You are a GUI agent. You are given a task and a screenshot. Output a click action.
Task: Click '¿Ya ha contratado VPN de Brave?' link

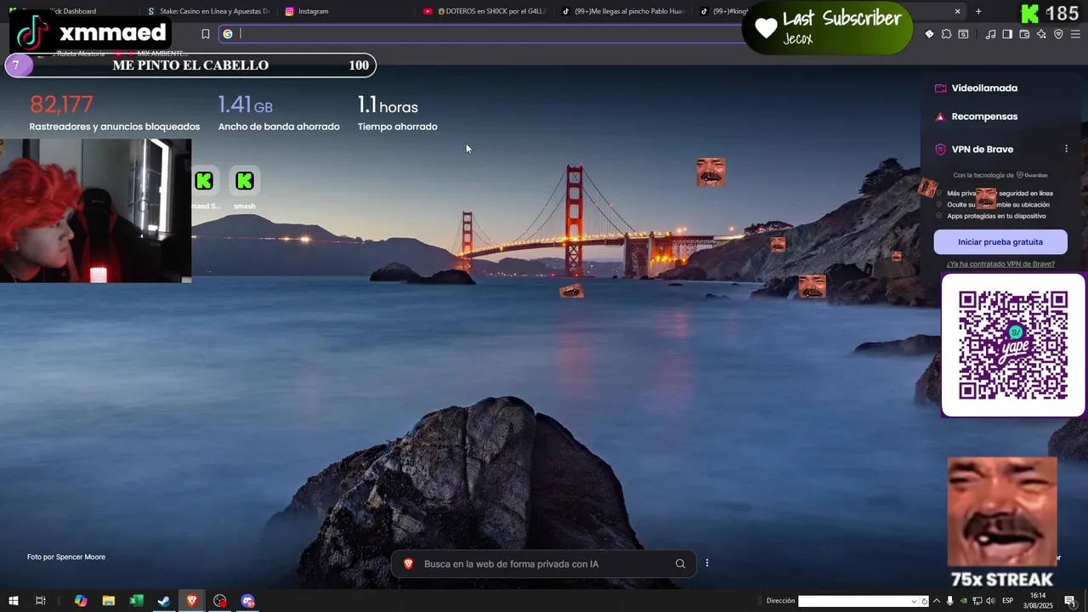click(1000, 263)
